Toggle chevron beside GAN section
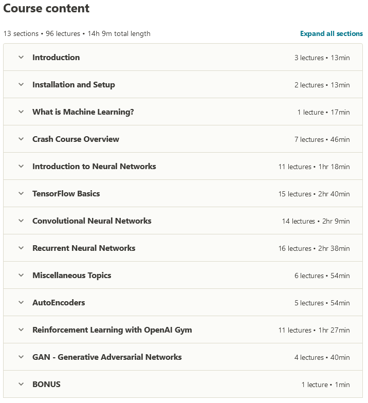This screenshot has width=368, height=403. (21, 357)
